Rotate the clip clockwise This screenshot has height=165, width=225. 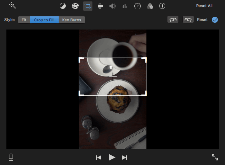188,20
